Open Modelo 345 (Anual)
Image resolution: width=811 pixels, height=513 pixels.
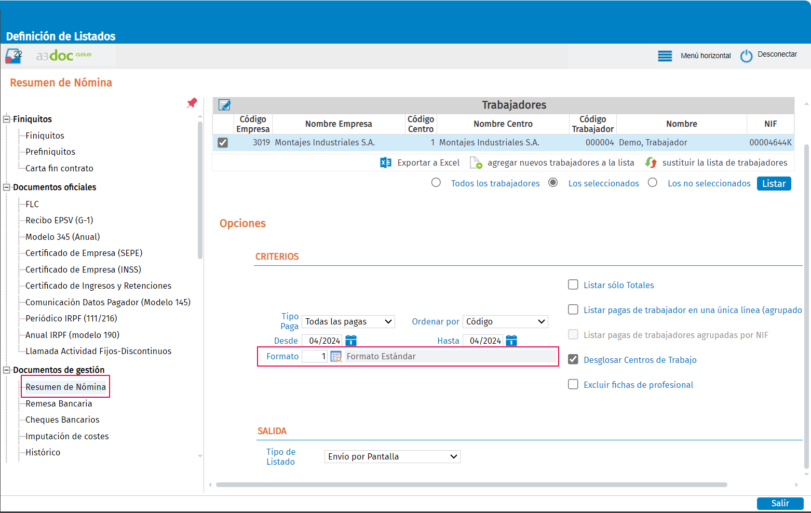pyautogui.click(x=63, y=237)
